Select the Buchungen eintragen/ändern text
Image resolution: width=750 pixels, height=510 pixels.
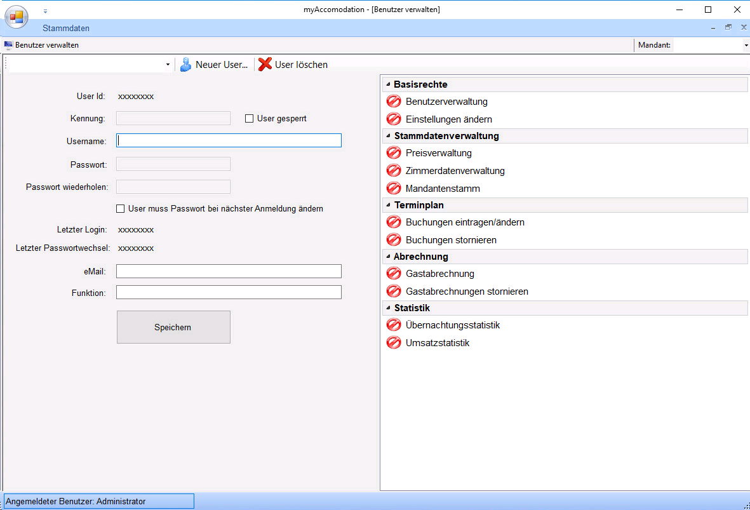pos(465,222)
